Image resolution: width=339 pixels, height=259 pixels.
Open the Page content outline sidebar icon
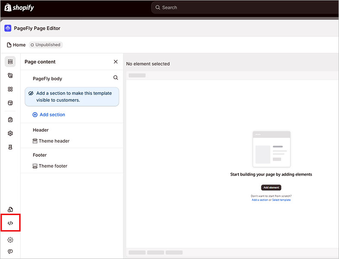point(10,62)
